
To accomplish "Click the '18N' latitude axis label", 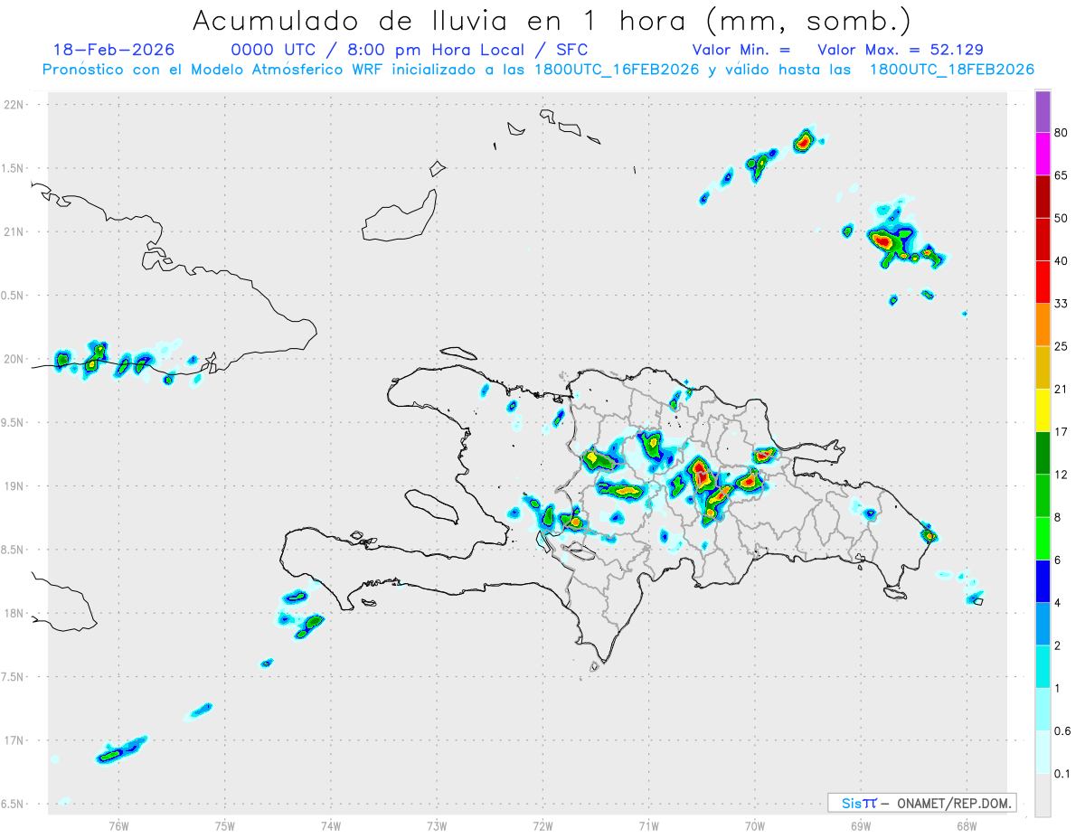I will [x=15, y=613].
